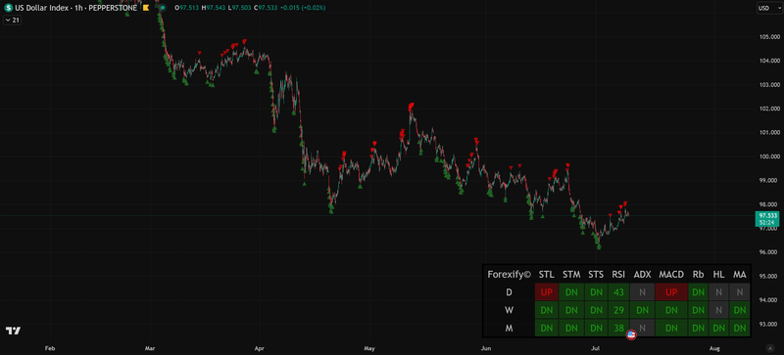Image resolution: width=784 pixels, height=355 pixels.
Task: Click the RSI value 38 in M row
Action: pos(618,328)
